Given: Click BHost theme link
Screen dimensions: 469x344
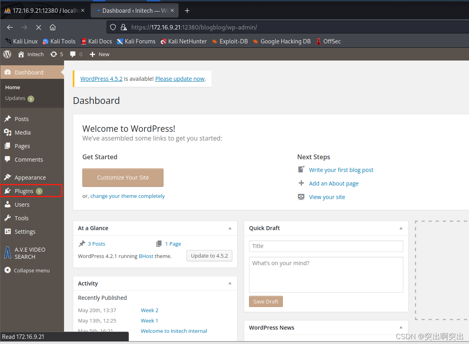Looking at the screenshot, I should (146, 256).
